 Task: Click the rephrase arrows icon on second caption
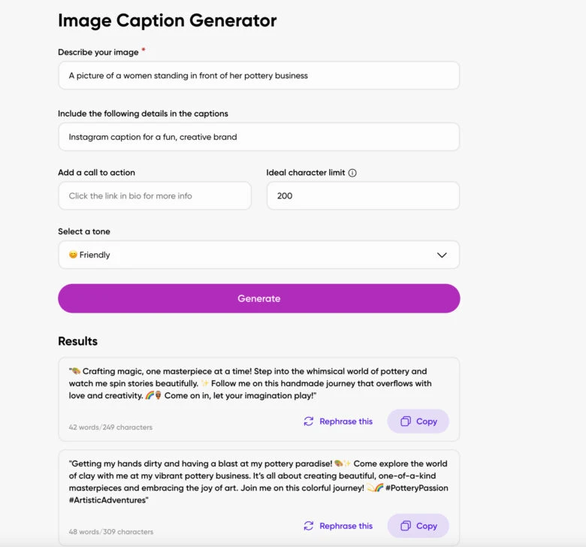coord(309,526)
